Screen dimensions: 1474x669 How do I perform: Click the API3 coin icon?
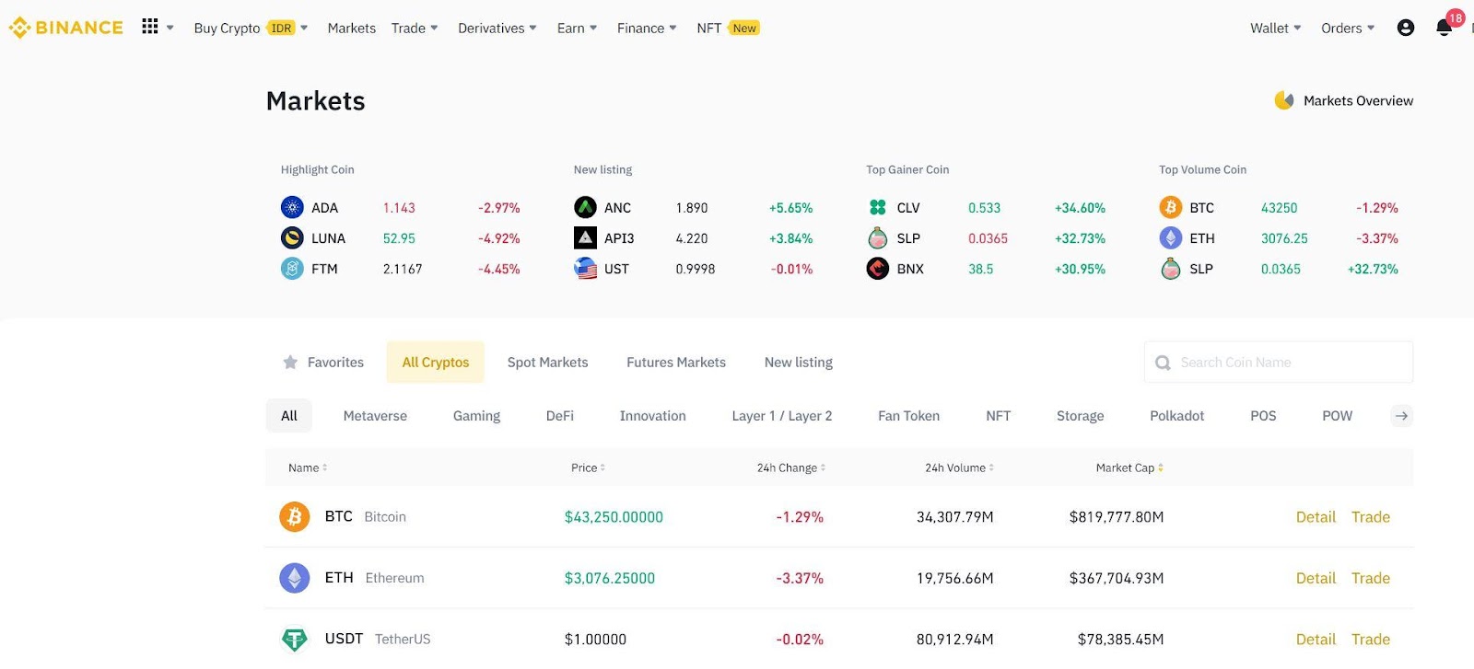585,238
